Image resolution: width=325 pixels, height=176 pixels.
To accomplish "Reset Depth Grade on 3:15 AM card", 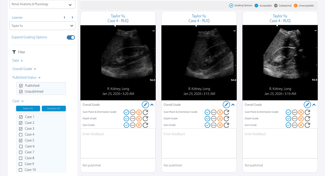I will [x=226, y=119].
